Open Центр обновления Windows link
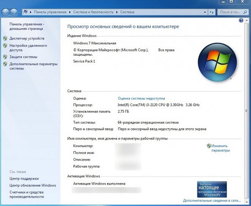This screenshot has height=206, width=251. (x=33, y=186)
